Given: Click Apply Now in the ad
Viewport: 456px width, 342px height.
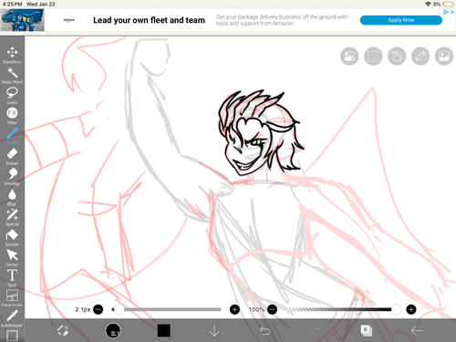Looking at the screenshot, I should pos(401,20).
